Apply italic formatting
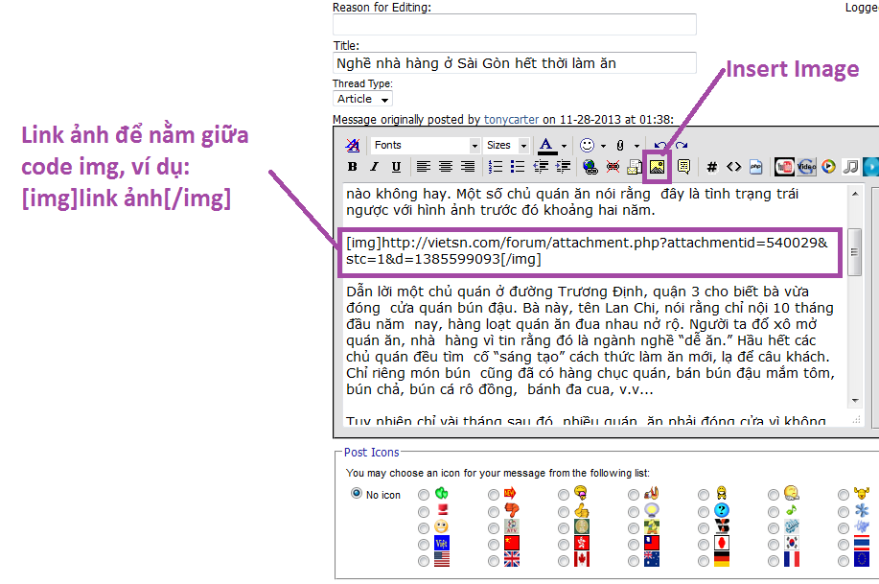This screenshot has width=879, height=584. point(374,167)
